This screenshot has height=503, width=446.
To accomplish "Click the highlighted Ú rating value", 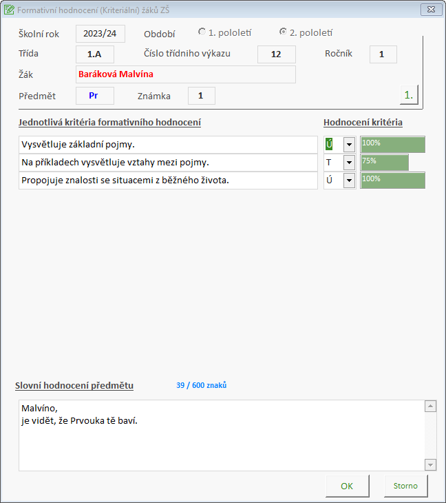I will (329, 145).
